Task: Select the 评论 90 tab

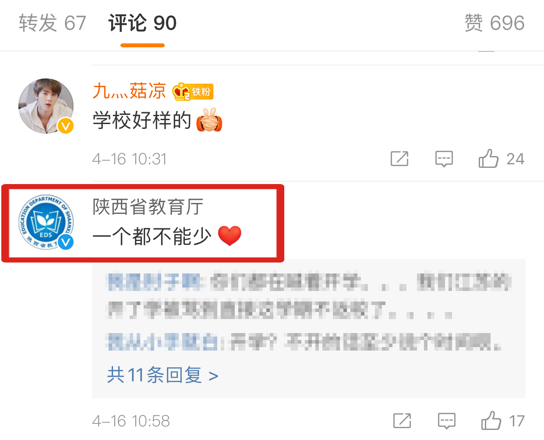Action: coord(142,23)
